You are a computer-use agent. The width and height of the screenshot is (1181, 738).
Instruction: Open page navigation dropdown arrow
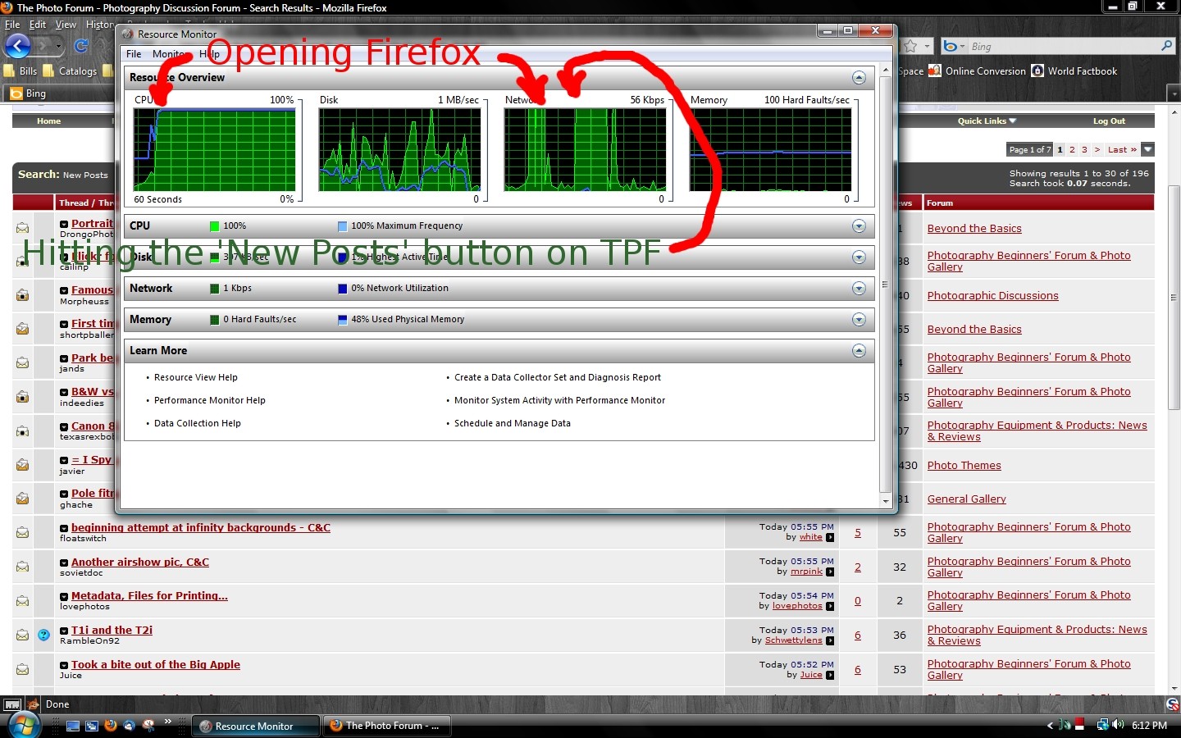coord(1148,149)
